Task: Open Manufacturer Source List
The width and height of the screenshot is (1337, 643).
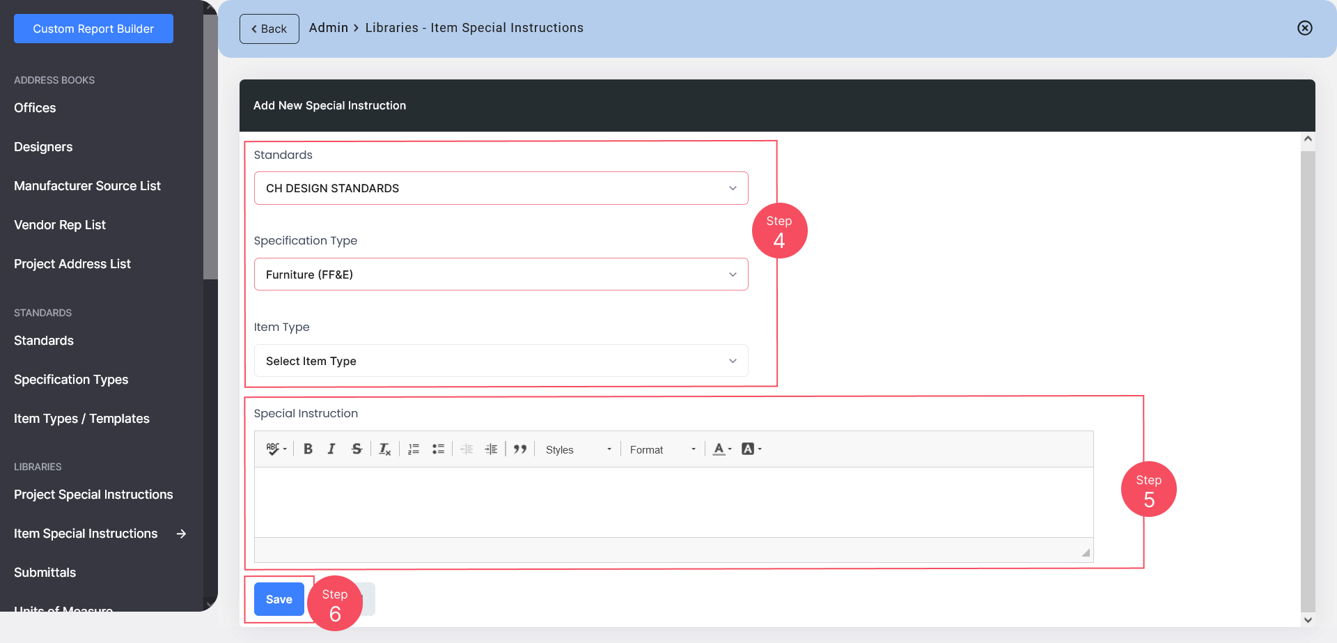Action: click(87, 186)
